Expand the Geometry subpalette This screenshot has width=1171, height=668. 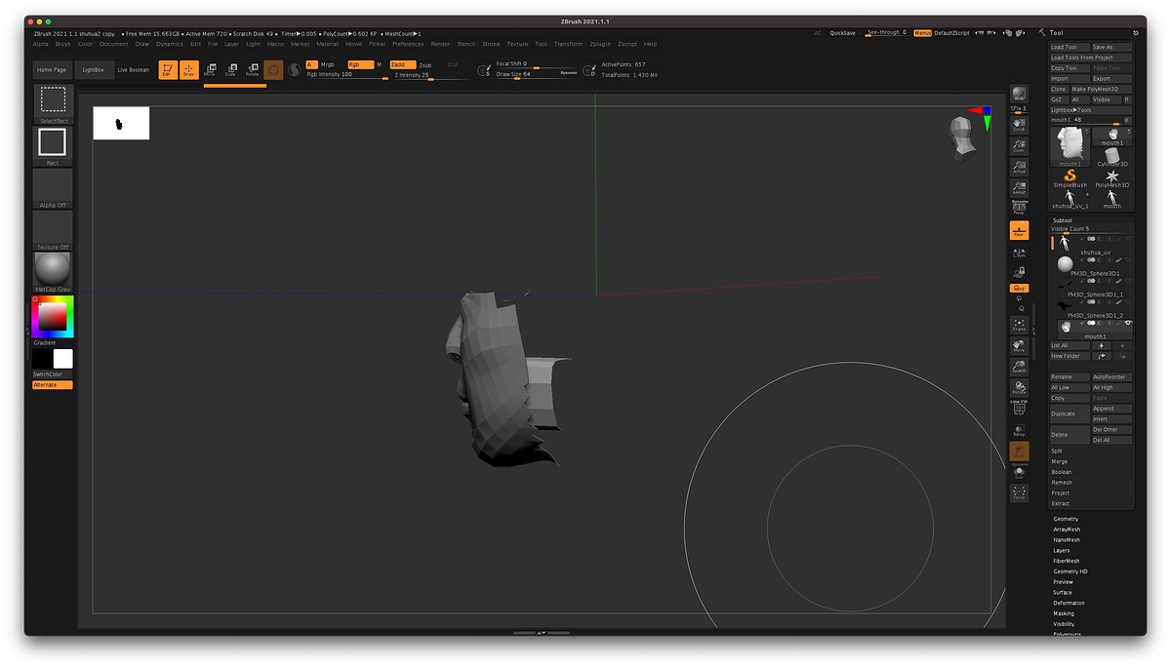pyautogui.click(x=1066, y=520)
